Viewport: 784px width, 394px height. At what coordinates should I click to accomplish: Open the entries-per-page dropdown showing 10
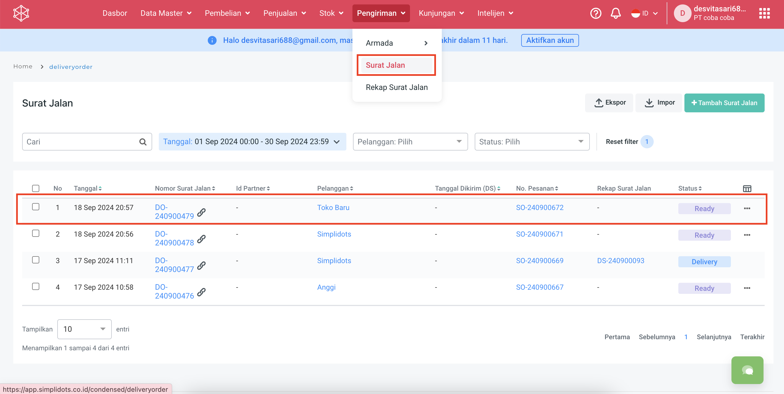84,329
